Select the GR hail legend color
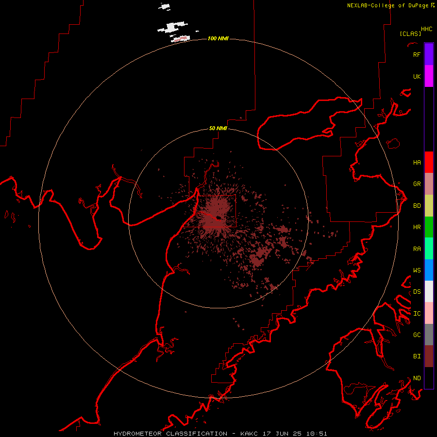The image size is (437, 437). [429, 184]
